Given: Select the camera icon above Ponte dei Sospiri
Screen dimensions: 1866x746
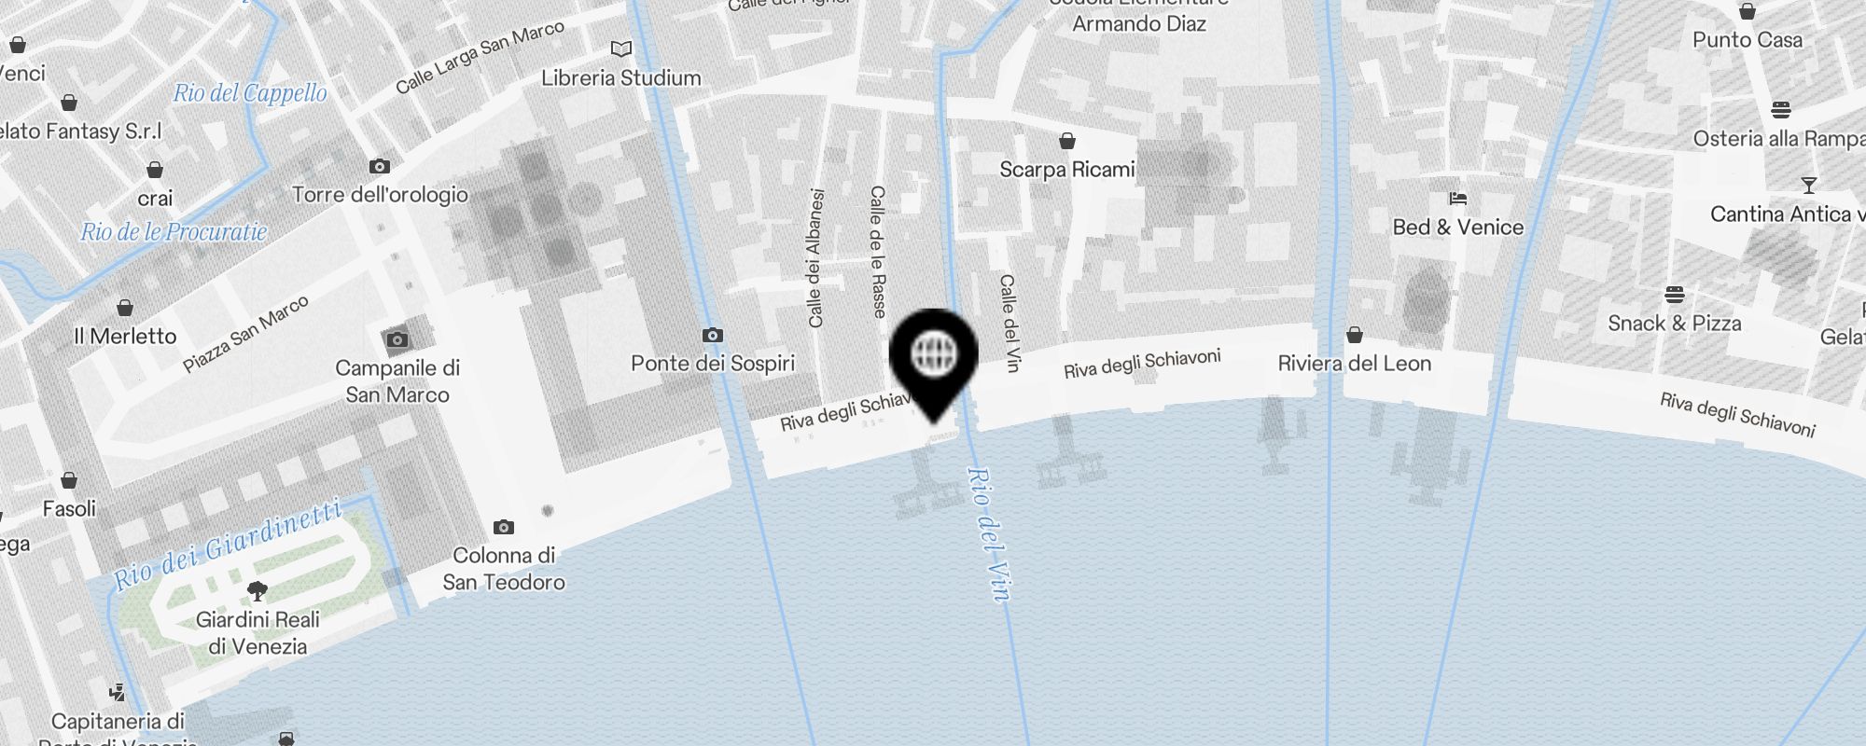Looking at the screenshot, I should click(x=713, y=336).
